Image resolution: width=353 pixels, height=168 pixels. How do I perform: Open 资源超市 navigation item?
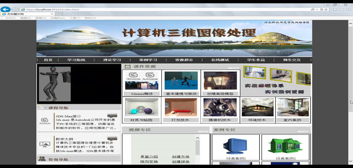tap(184, 60)
